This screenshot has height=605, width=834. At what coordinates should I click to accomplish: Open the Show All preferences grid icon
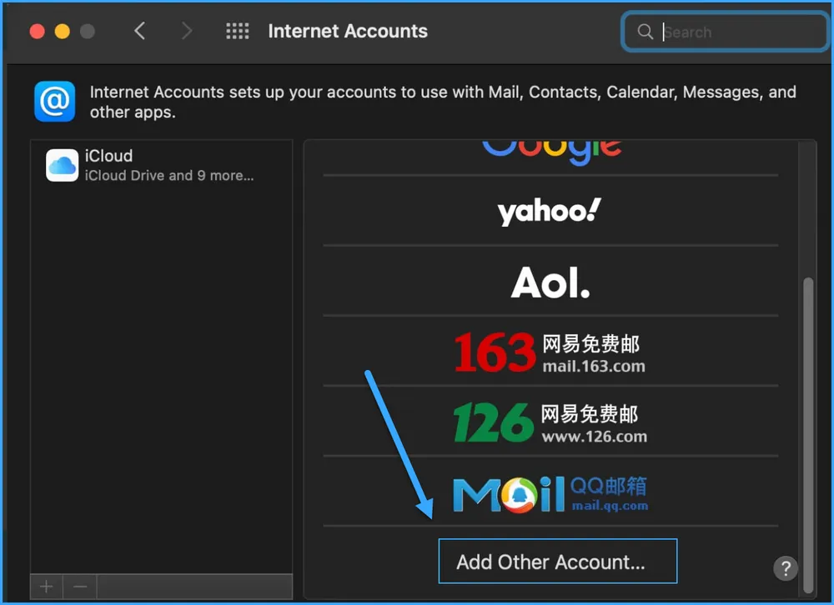click(x=238, y=31)
